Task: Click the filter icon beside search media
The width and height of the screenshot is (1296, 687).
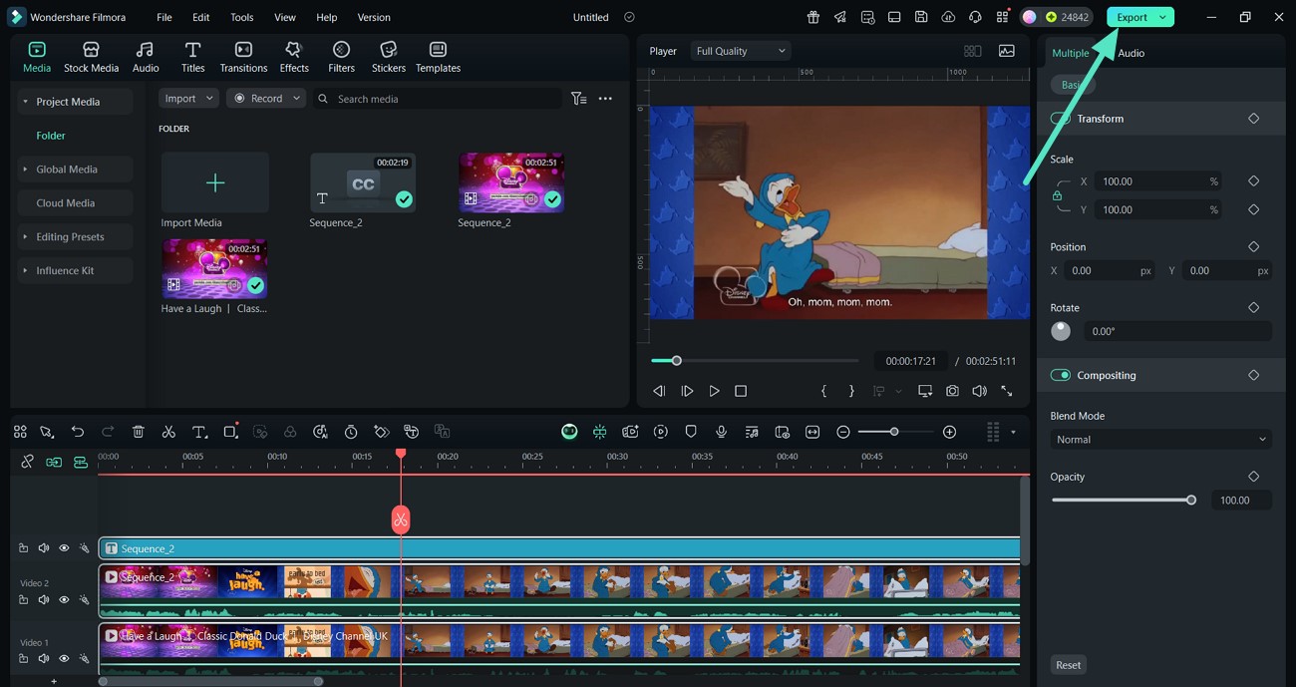Action: pos(578,99)
